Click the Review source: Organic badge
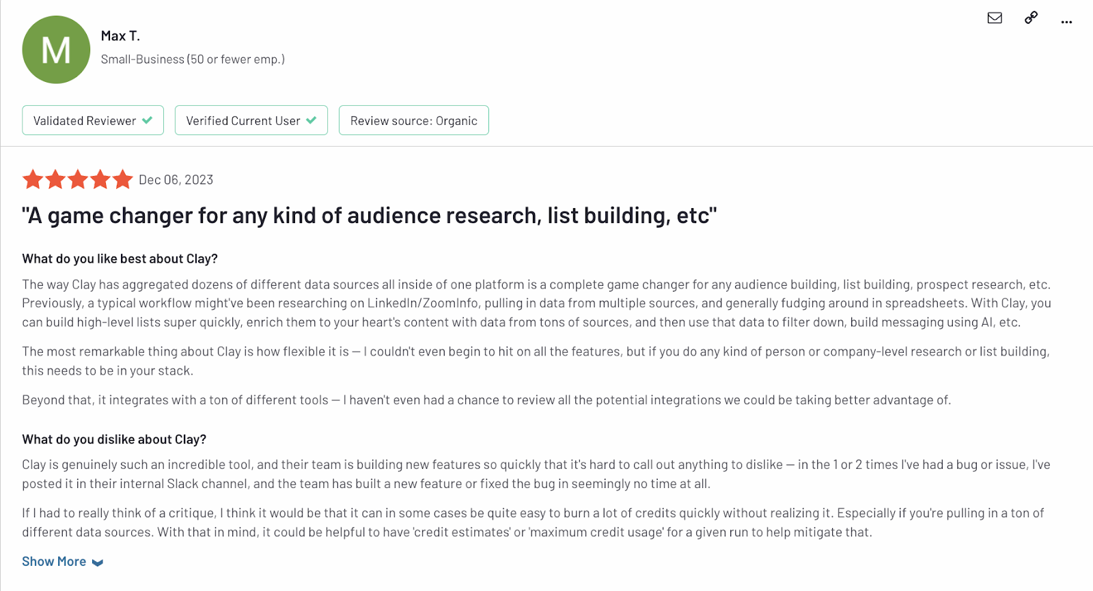Image resolution: width=1093 pixels, height=591 pixels. pyautogui.click(x=414, y=120)
